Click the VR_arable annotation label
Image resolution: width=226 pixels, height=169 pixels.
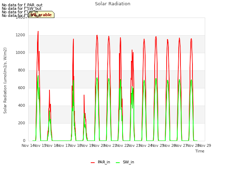coord(41,14)
